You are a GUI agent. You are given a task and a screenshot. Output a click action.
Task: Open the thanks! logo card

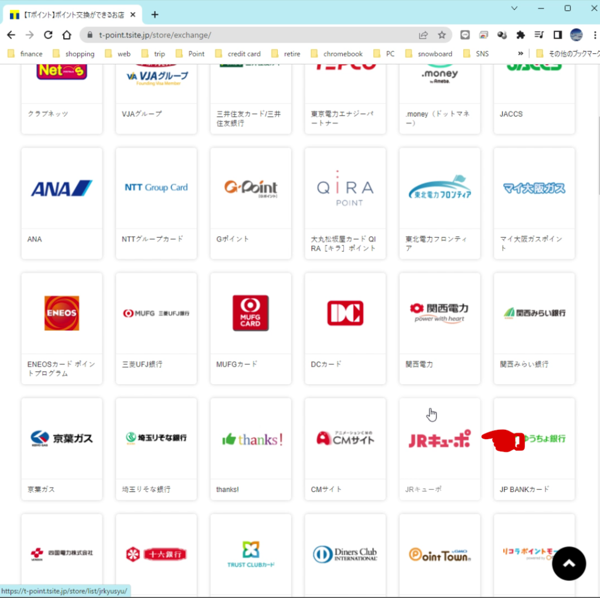coord(253,440)
